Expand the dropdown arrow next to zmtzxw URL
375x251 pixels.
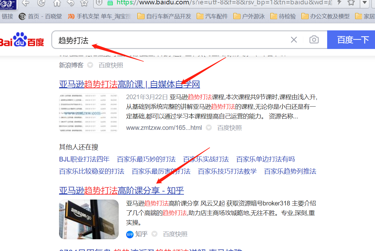click(x=209, y=128)
